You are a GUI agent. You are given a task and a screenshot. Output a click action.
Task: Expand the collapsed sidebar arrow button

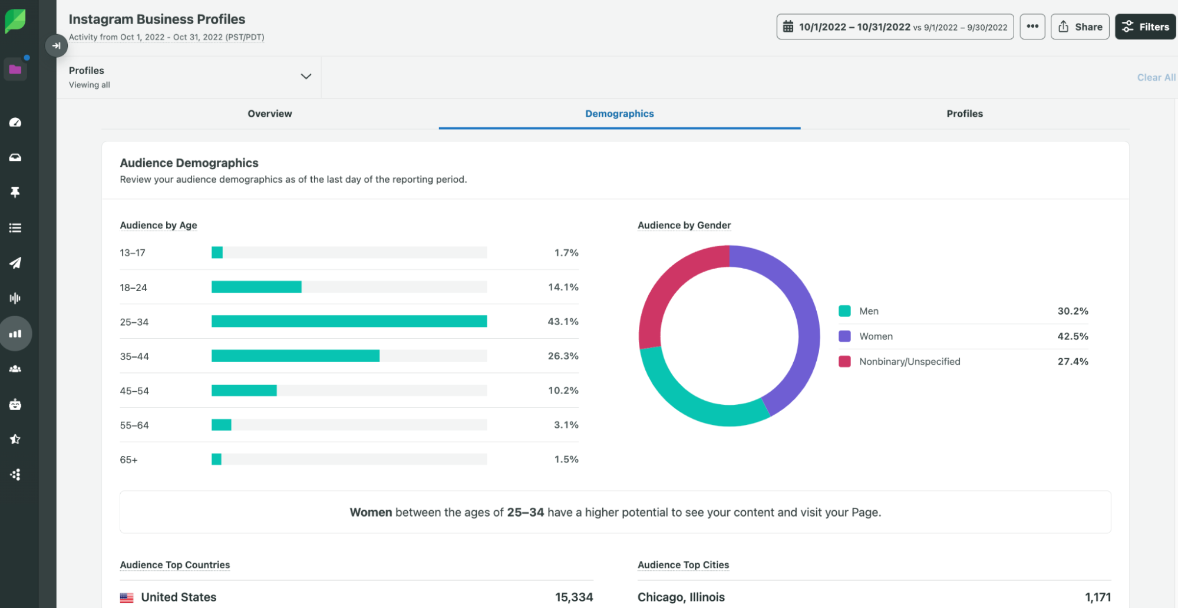coord(56,45)
